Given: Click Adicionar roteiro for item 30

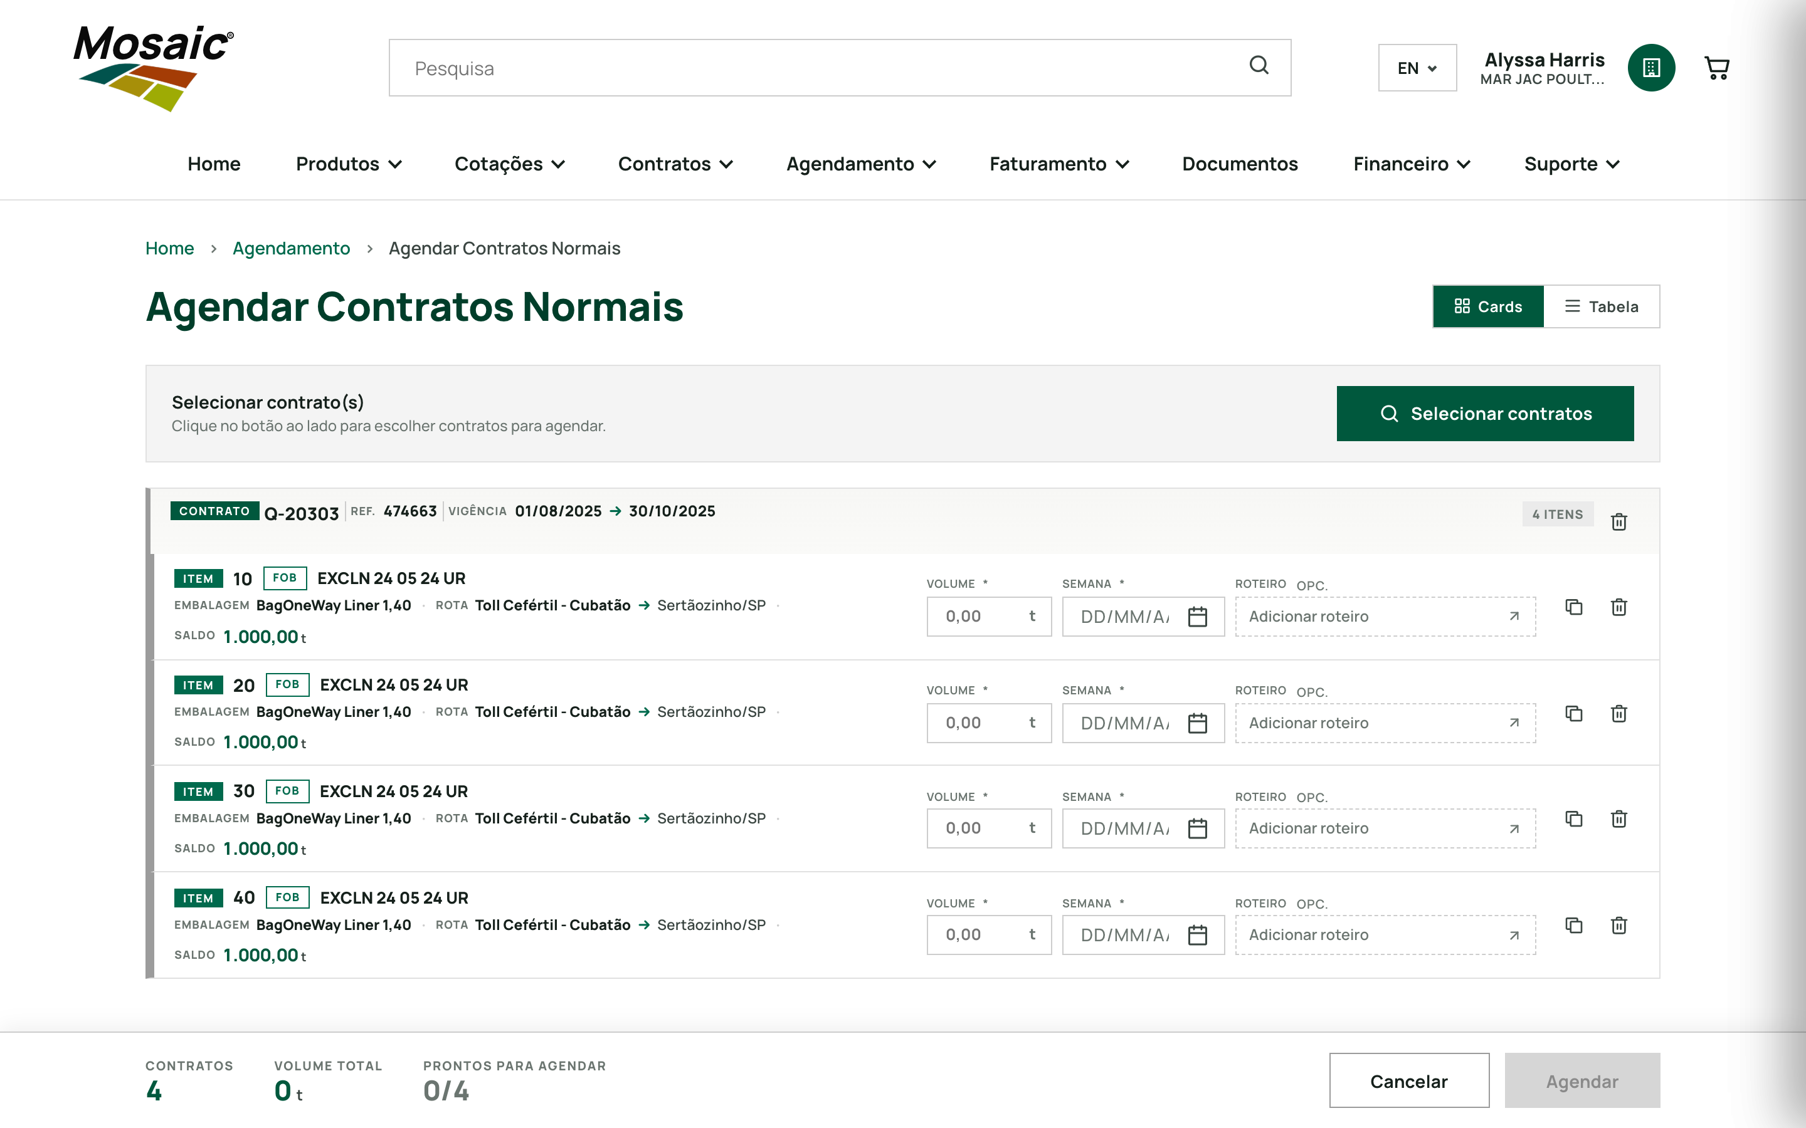Looking at the screenshot, I should pos(1385,829).
